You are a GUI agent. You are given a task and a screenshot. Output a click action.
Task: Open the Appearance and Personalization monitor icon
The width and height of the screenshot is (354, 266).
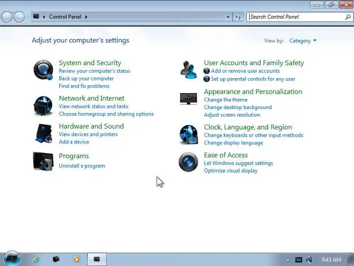pos(189,99)
